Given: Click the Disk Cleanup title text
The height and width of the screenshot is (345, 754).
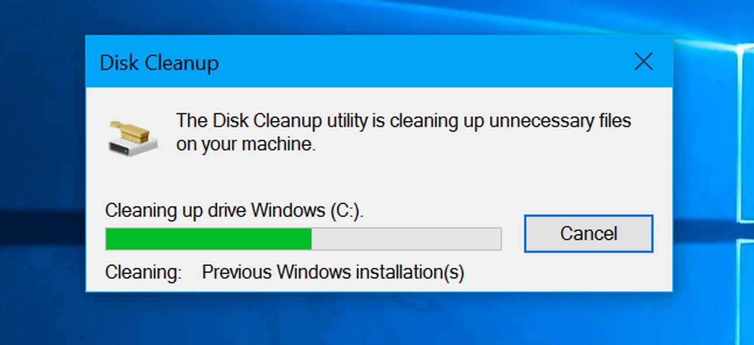Looking at the screenshot, I should [159, 62].
